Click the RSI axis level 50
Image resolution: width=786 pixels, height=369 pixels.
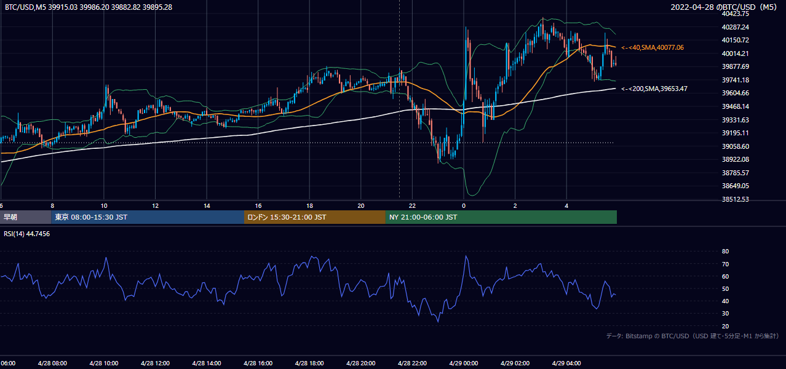725,288
